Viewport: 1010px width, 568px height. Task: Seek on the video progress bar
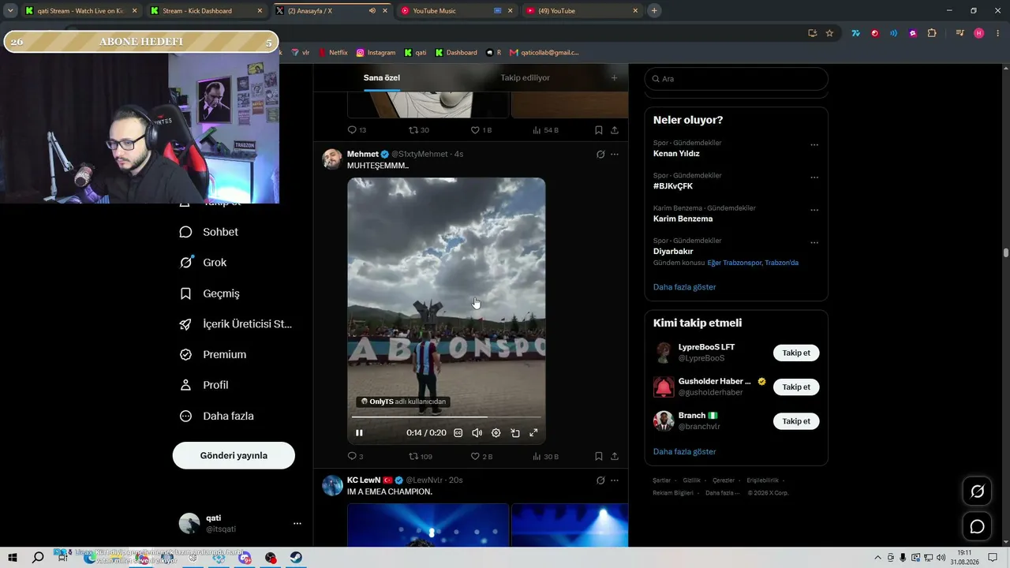[x=447, y=417]
